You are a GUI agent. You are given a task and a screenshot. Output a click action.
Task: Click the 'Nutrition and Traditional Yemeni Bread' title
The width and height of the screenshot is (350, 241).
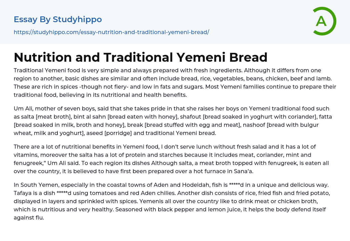tap(140, 57)
